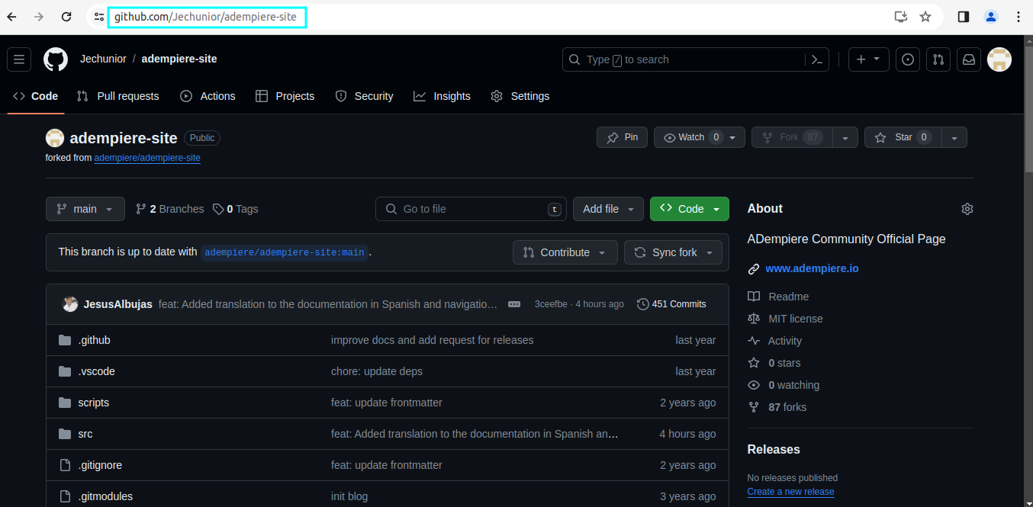Switch to the Insights tab

442,96
